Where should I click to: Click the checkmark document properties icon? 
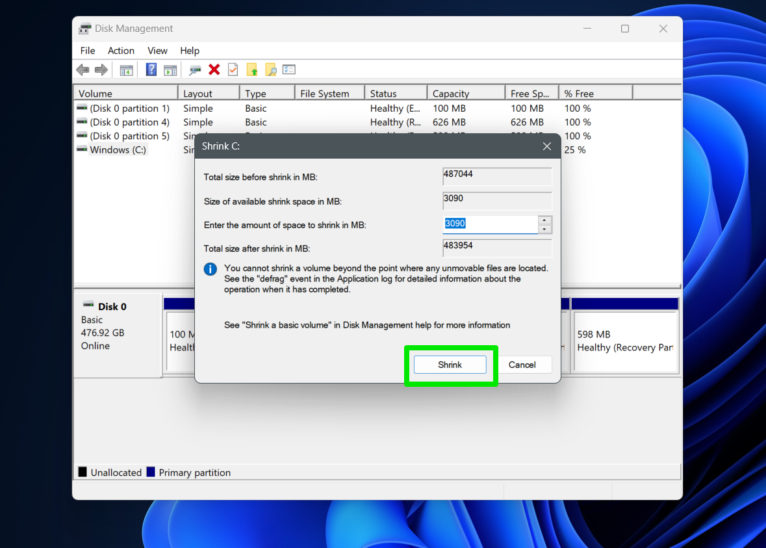(233, 70)
